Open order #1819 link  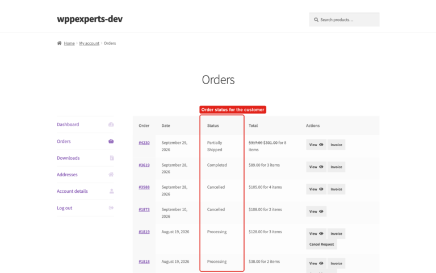pyautogui.click(x=144, y=232)
